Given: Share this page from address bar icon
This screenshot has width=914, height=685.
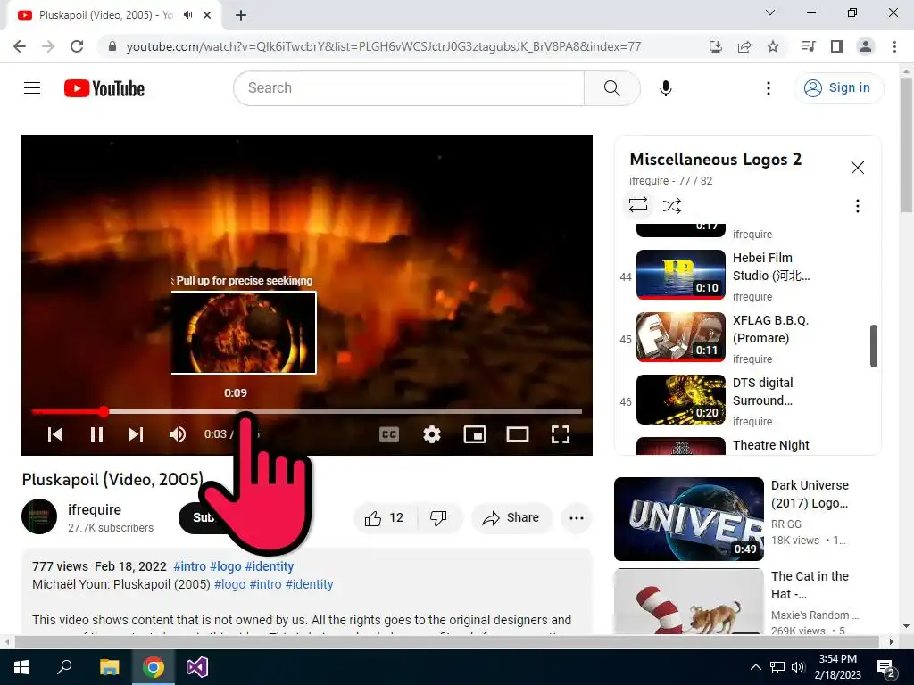Looking at the screenshot, I should tap(744, 46).
